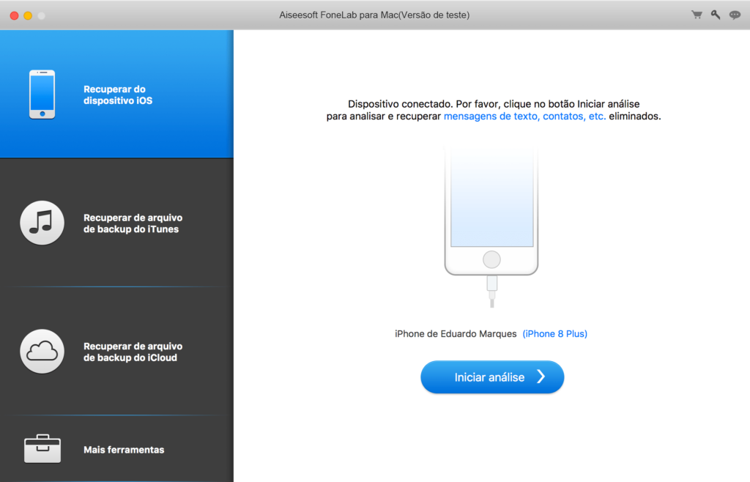Open the "Mais ferramentas" section
The image size is (750, 482).
(124, 450)
